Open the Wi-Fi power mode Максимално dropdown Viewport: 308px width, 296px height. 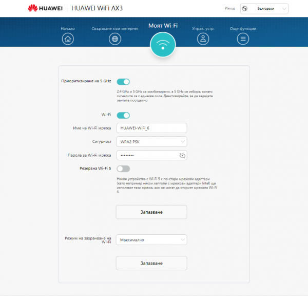click(x=151, y=240)
